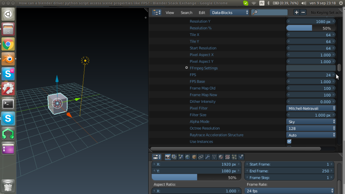This screenshot has height=194, width=345.
Task: Click the red X-axis manipulator arrow
Action: (x=69, y=115)
